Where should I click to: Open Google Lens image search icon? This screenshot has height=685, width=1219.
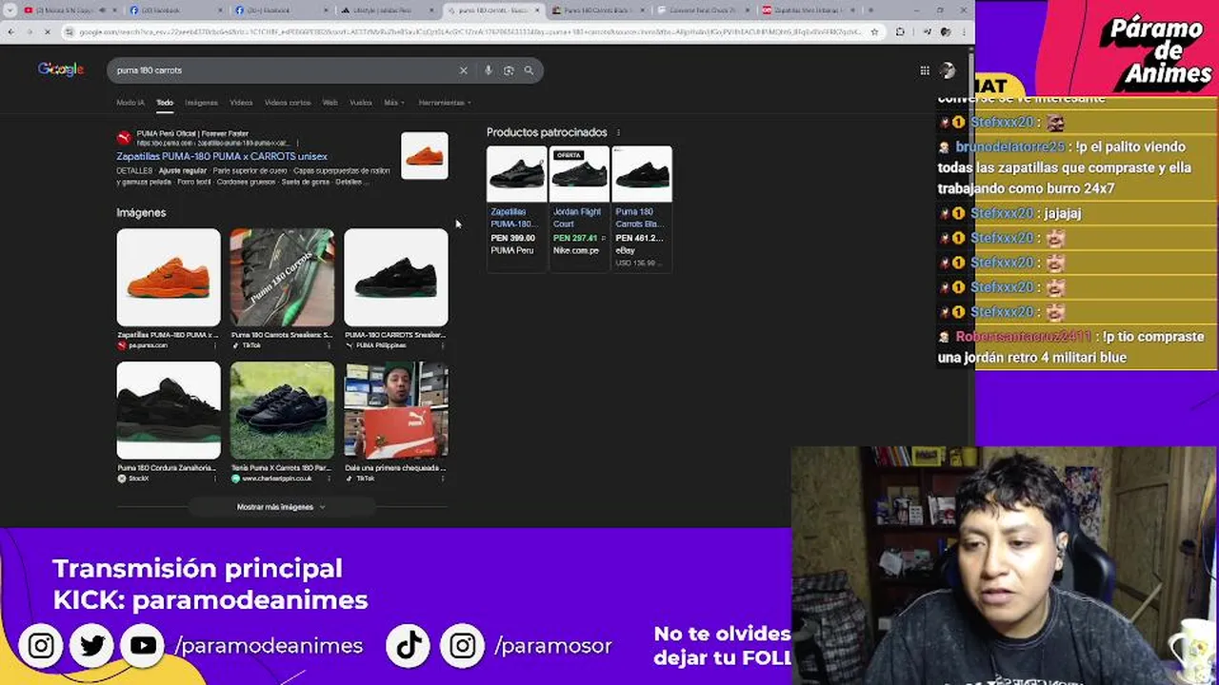(x=509, y=70)
